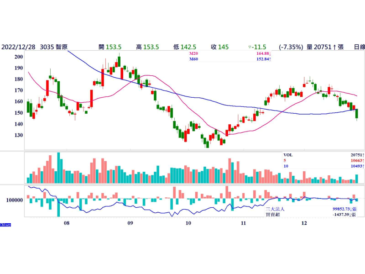The image size is (365, 274).
Task: Click the date 2022/12/28 in header
Action: pos(18,47)
